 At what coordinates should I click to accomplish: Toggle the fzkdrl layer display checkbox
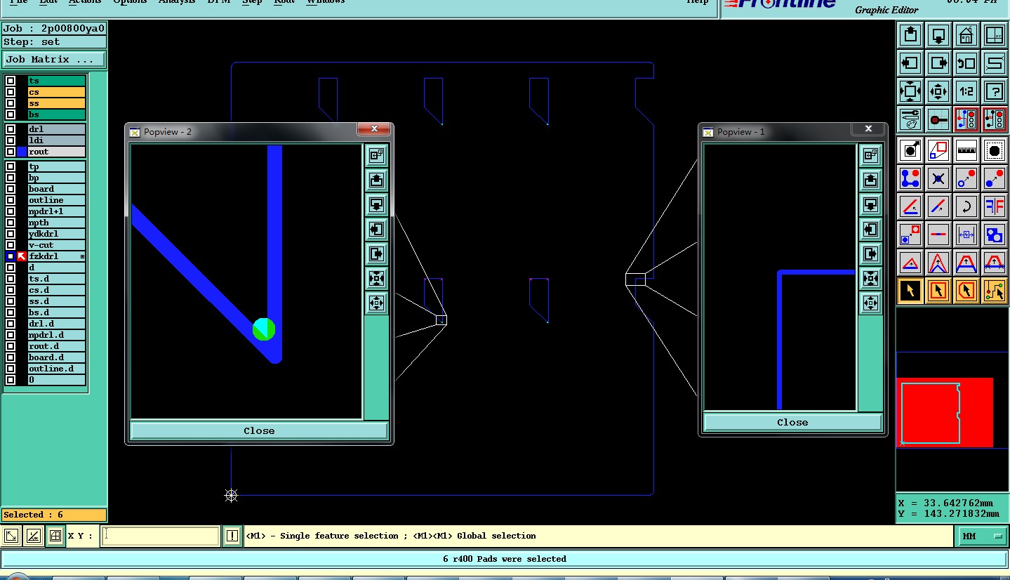(x=11, y=256)
